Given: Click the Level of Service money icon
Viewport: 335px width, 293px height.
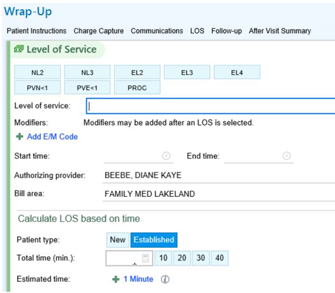Looking at the screenshot, I should (x=19, y=49).
